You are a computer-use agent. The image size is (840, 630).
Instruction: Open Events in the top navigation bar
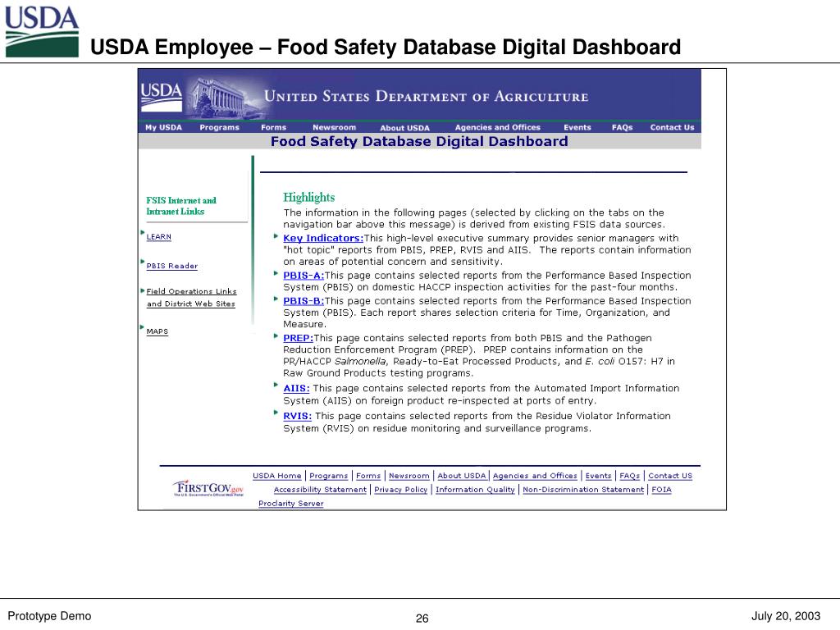click(x=577, y=127)
